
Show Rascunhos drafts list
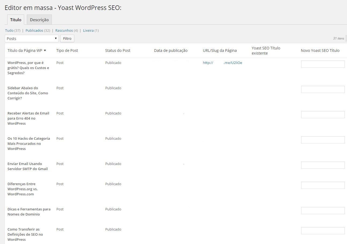point(64,30)
